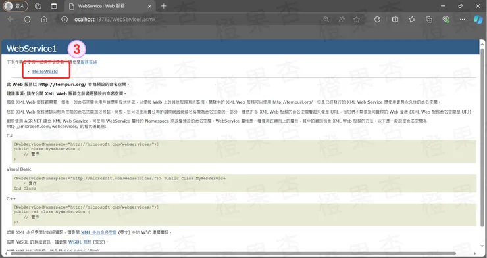The image size is (487, 258).
Task: Close the WebService1 tab
Action: [149, 6]
